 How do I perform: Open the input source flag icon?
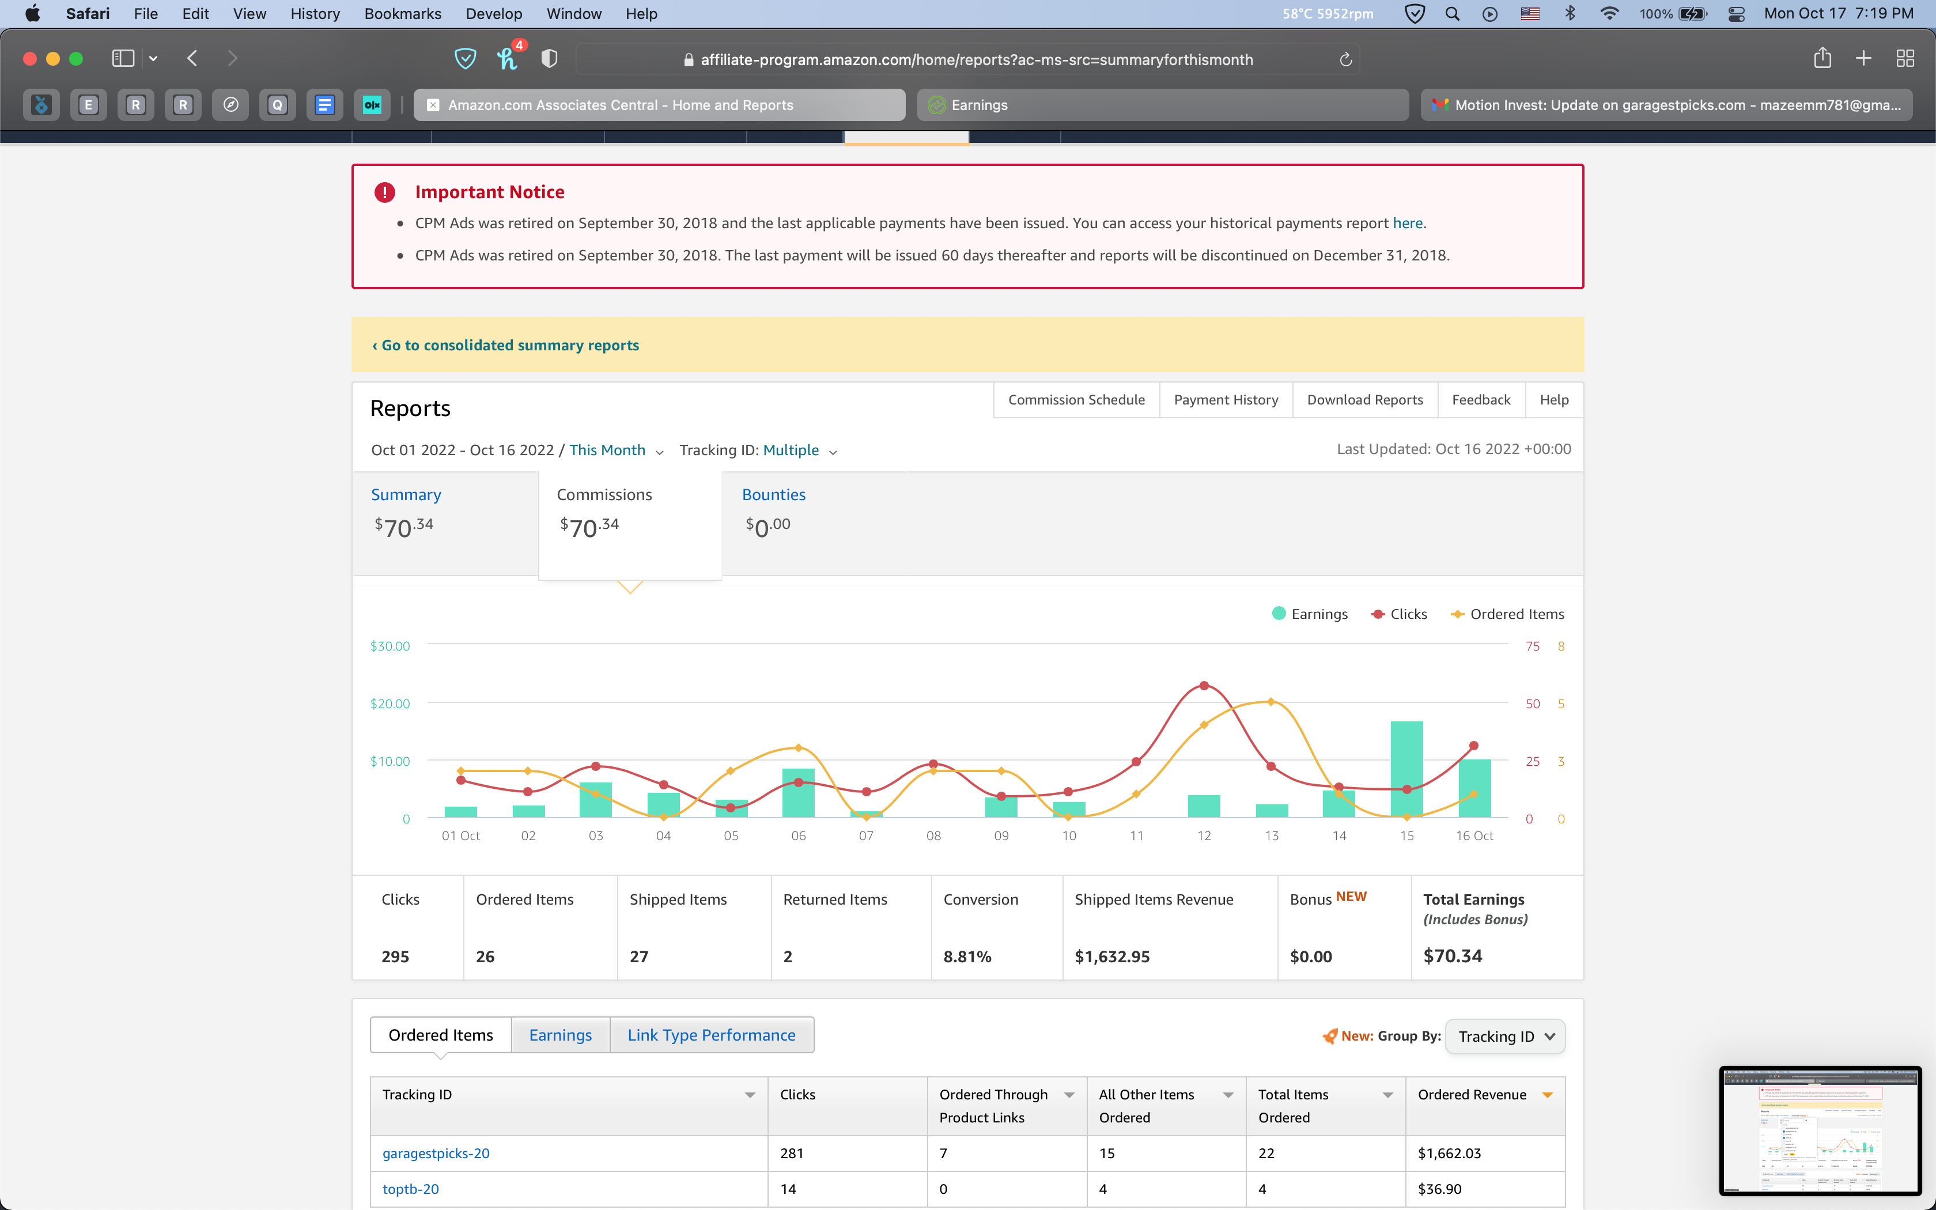point(1530,14)
